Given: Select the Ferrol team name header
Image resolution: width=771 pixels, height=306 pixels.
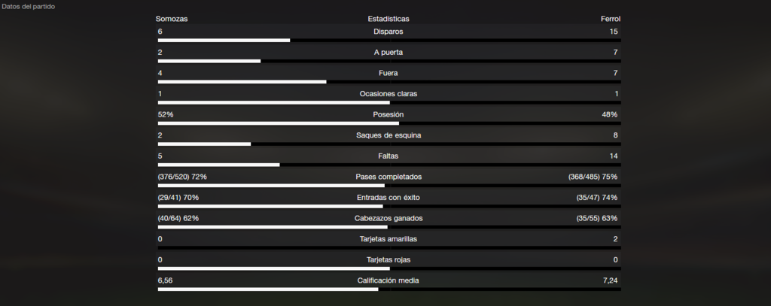Looking at the screenshot, I should (610, 19).
